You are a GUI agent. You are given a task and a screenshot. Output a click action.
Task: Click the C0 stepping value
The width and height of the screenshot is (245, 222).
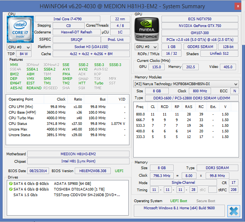click(68, 26)
